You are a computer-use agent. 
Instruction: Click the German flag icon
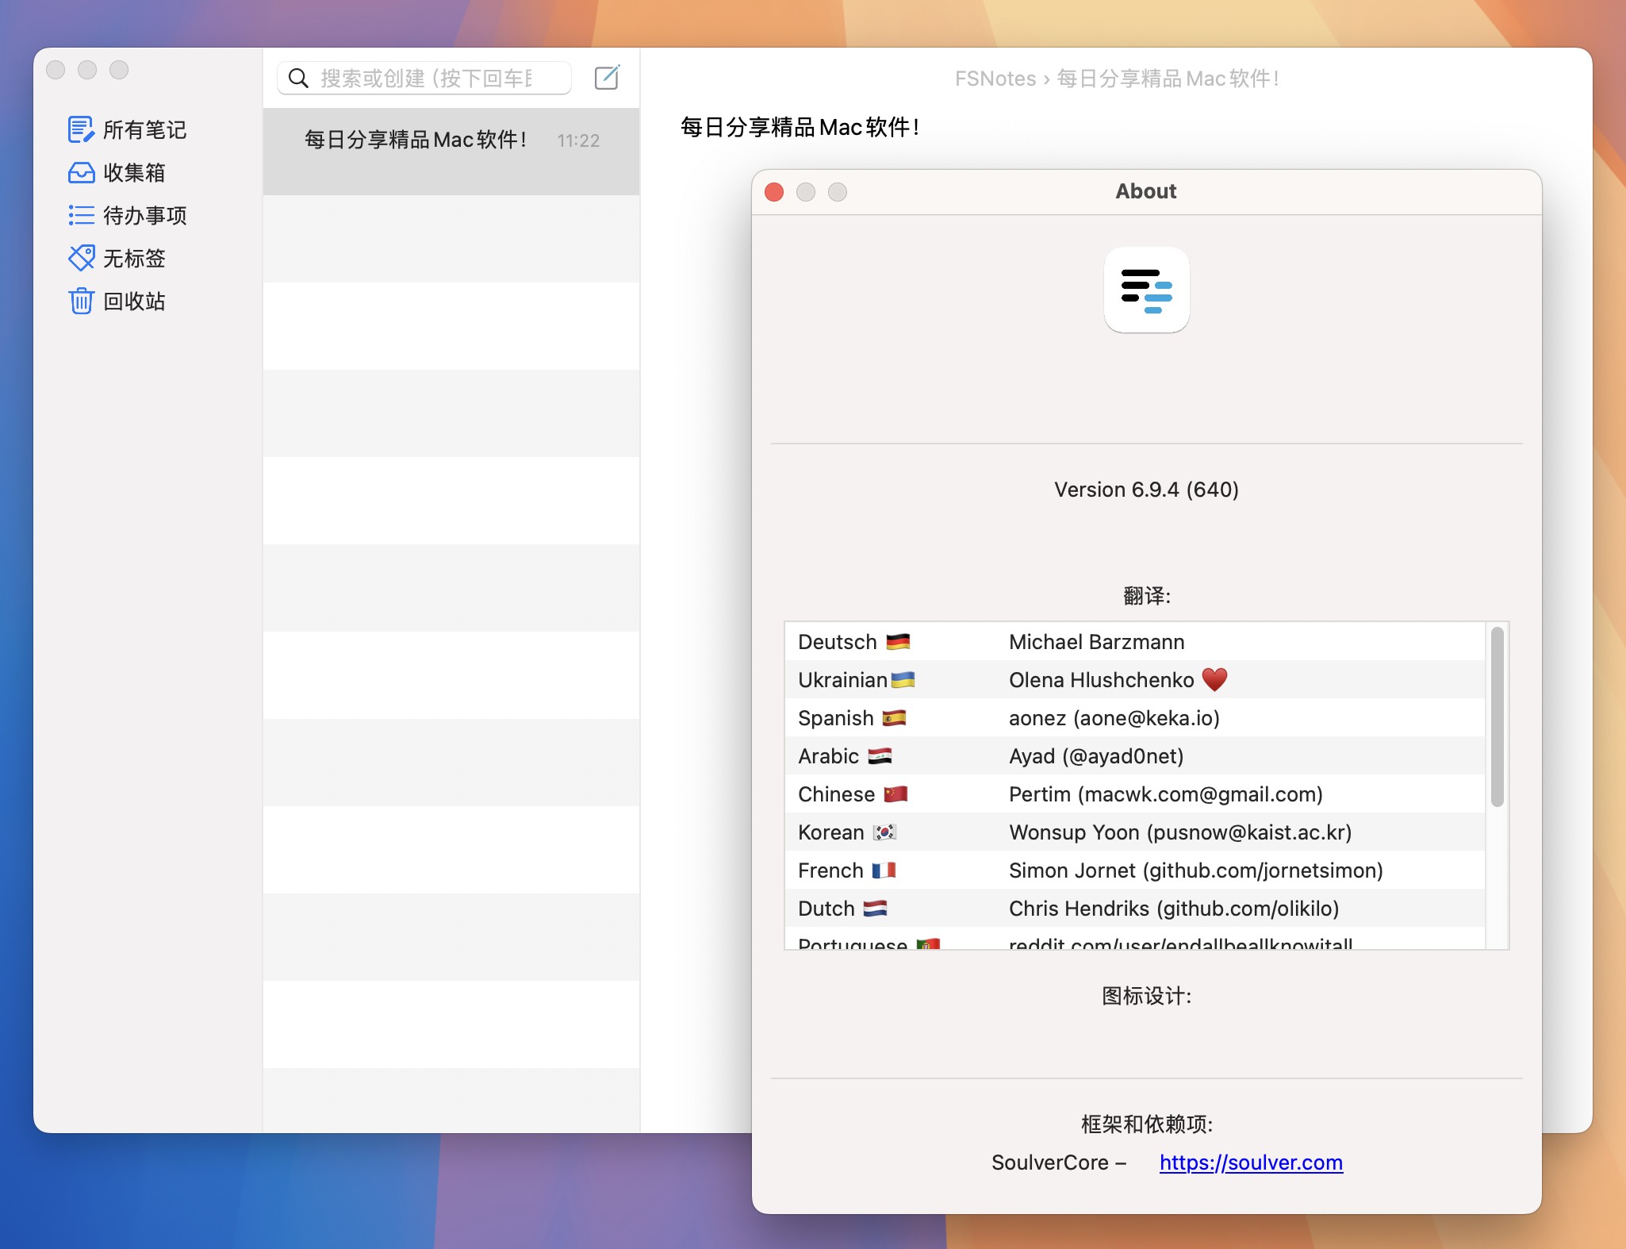tap(898, 642)
